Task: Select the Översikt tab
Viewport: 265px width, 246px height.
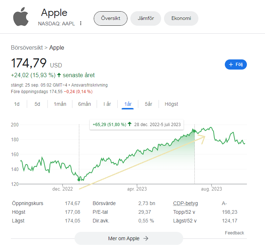Action: [x=110, y=18]
